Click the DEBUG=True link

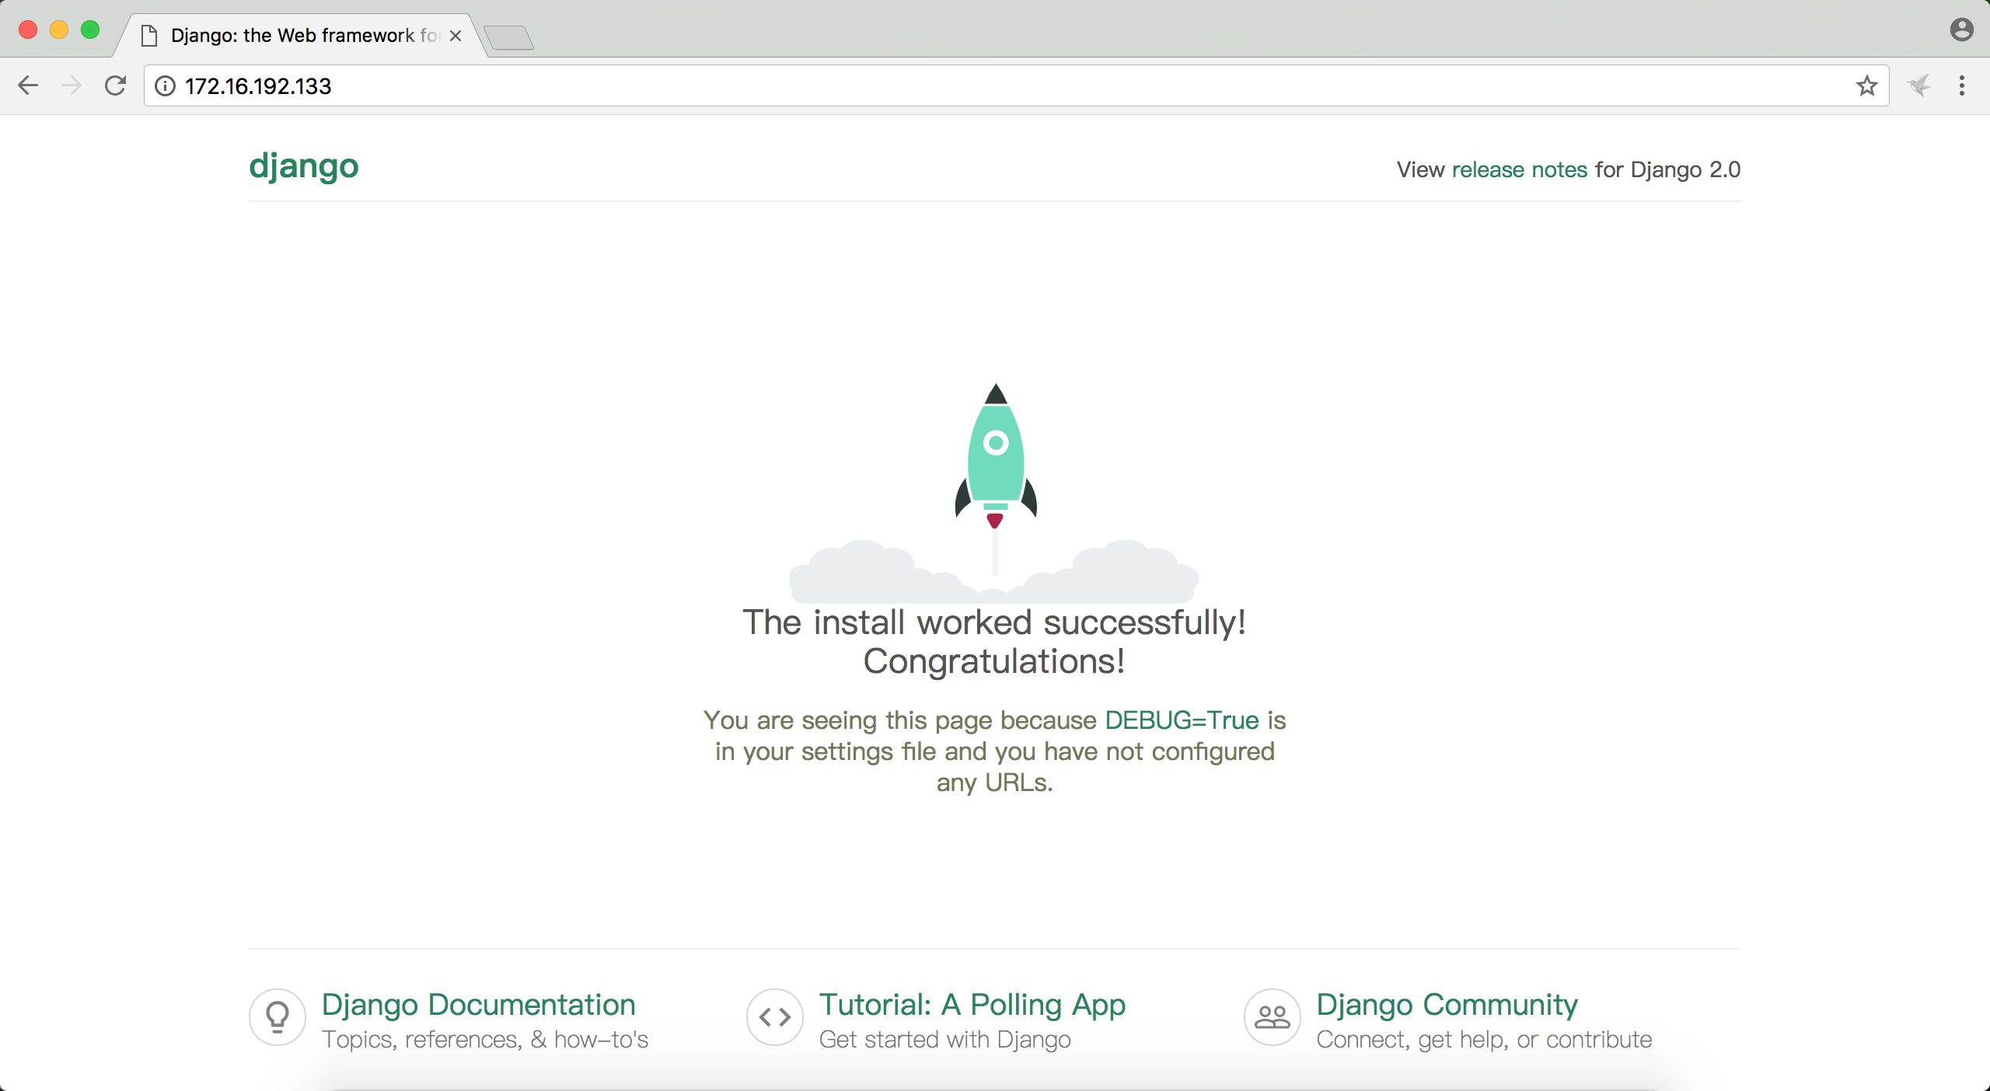click(1182, 720)
